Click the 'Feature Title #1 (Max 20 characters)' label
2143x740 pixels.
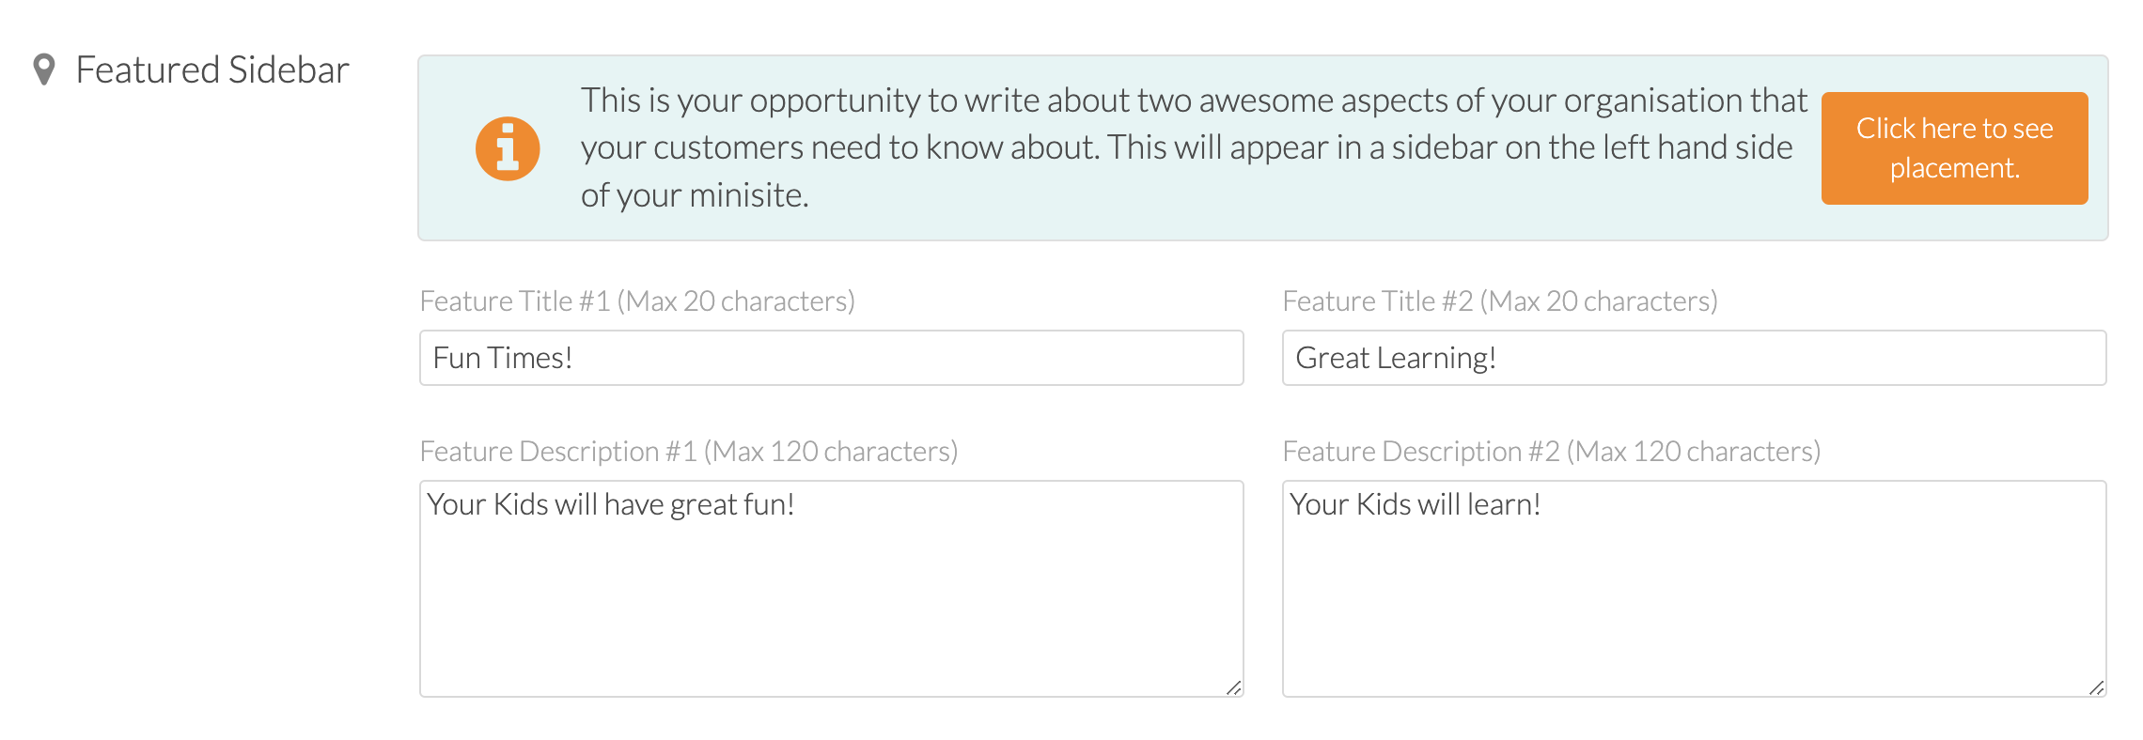pyautogui.click(x=637, y=301)
